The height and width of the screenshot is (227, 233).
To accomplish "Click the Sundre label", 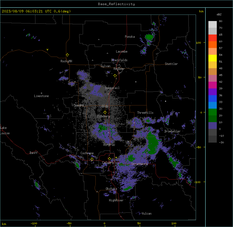I will 79,105.
